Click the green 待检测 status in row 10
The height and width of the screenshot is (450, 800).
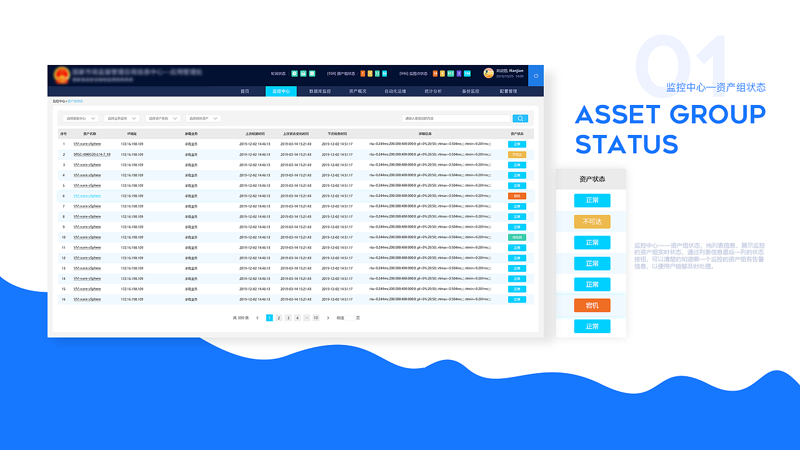pos(517,237)
